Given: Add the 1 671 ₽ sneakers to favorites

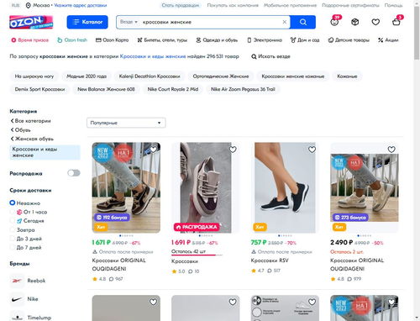Looking at the screenshot, I should click(x=153, y=150).
